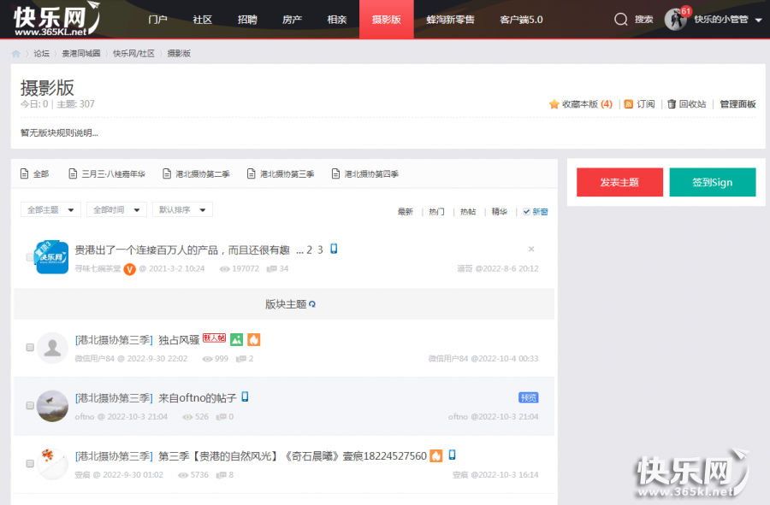Open the post 来自oftno的帖子
This screenshot has height=505, width=770.
198,397
